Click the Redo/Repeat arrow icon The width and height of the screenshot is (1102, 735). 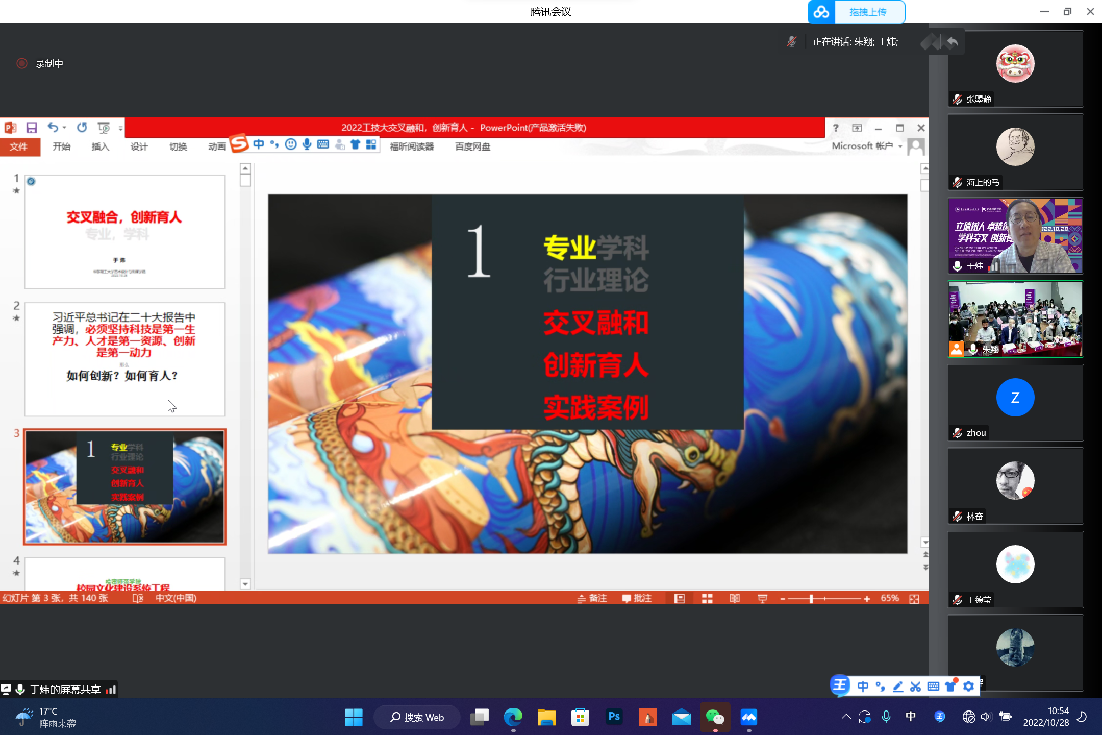[x=82, y=128]
